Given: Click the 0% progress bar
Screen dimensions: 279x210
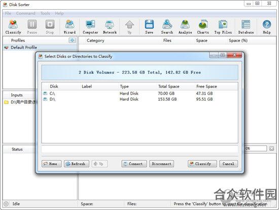Looking at the screenshot, I should click(256, 148).
